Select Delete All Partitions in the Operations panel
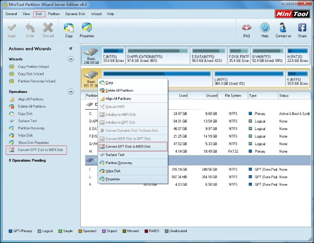Screen dimensions: 314x243 (32, 106)
